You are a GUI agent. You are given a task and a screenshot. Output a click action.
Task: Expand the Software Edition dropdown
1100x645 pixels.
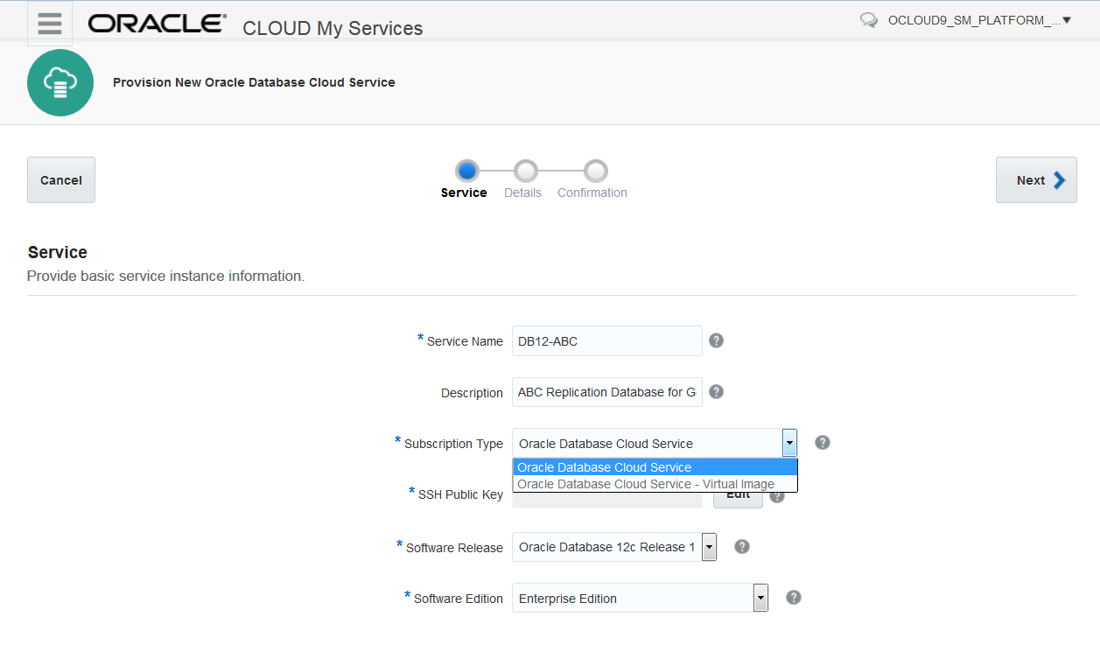pyautogui.click(x=760, y=599)
